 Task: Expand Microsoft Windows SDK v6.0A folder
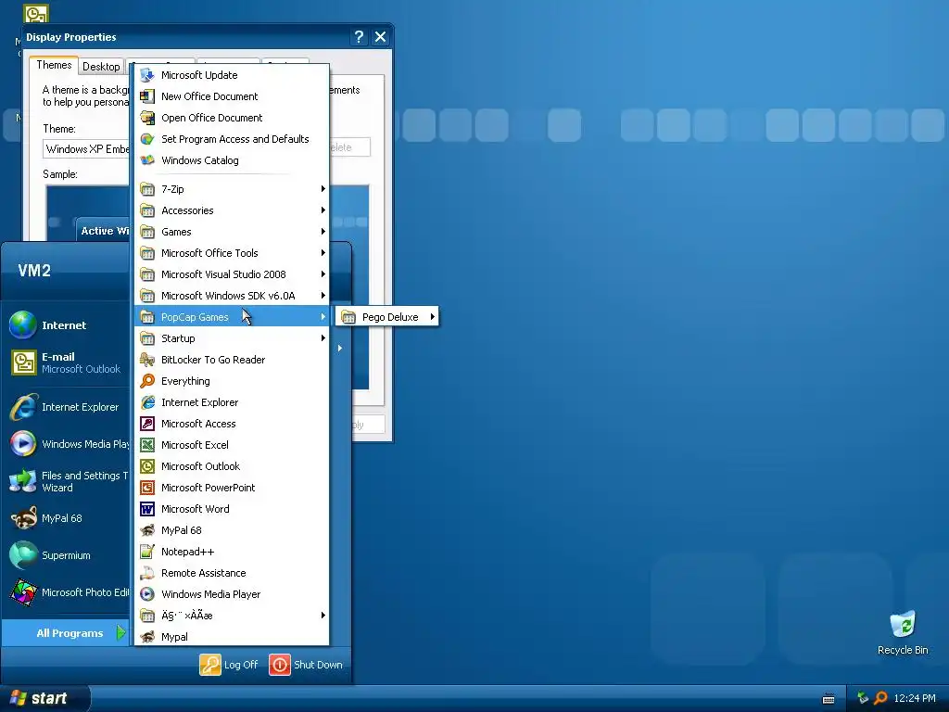(x=232, y=296)
